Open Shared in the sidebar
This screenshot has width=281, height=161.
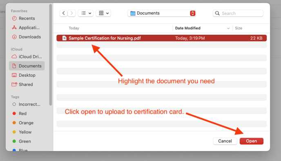coord(27,85)
